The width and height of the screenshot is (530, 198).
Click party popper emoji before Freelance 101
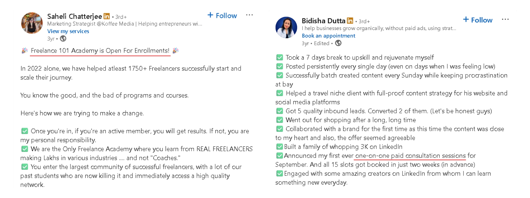tap(25, 51)
